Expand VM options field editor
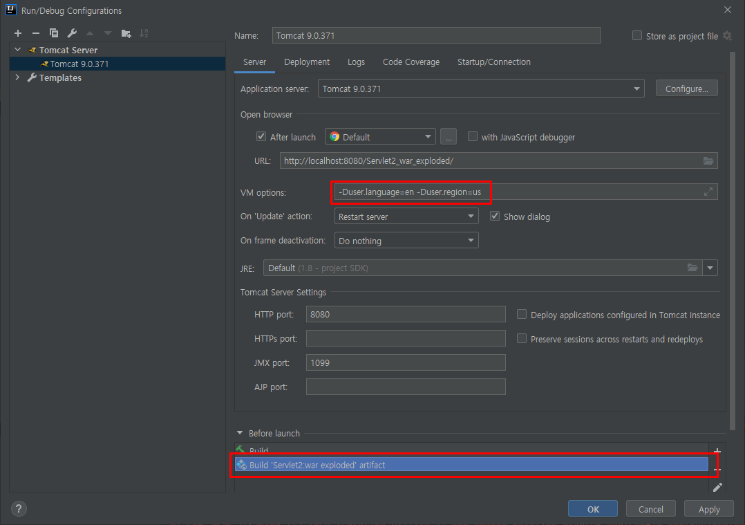Viewport: 745px width, 525px height. pos(708,192)
